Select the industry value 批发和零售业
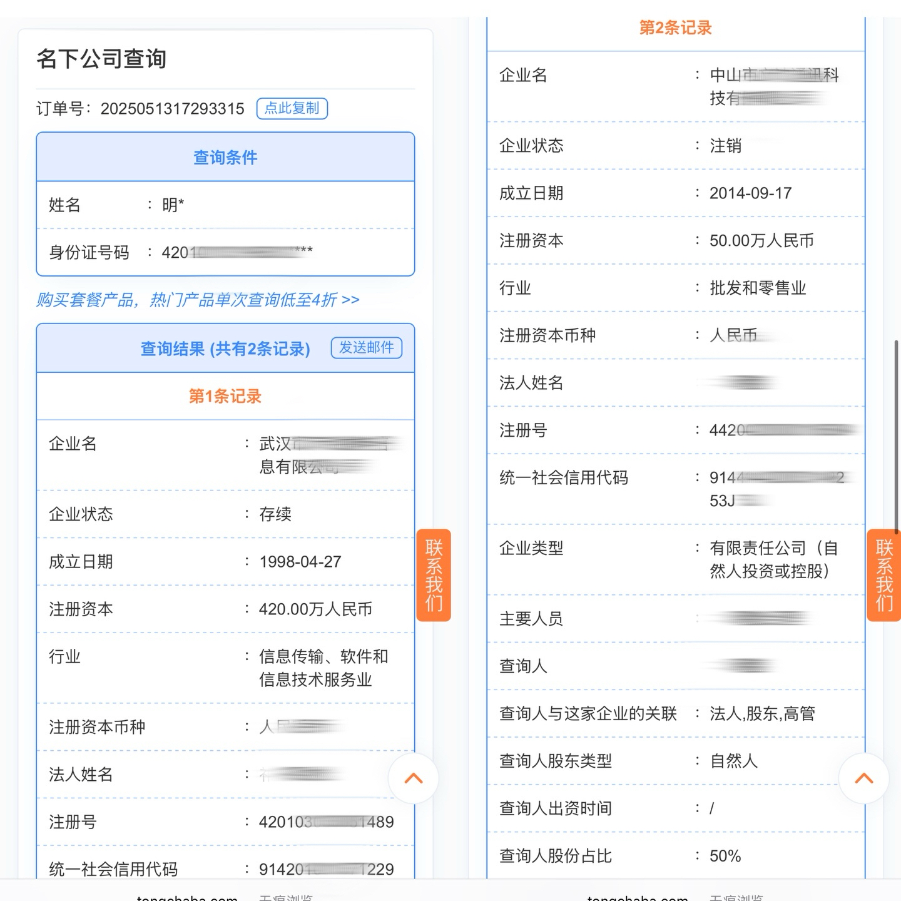This screenshot has width=901, height=901. pos(758,288)
